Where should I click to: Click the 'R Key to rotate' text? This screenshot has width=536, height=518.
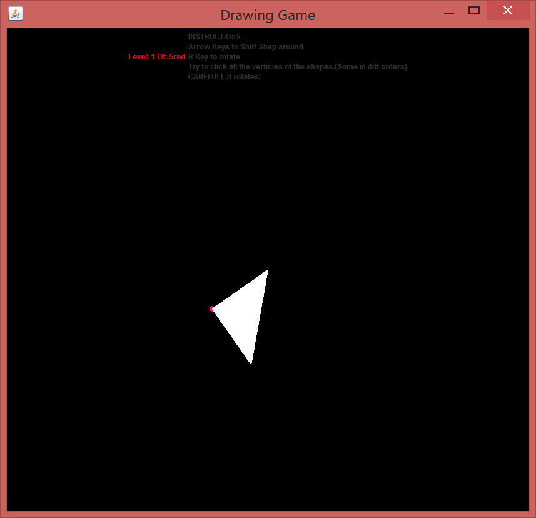click(x=214, y=57)
